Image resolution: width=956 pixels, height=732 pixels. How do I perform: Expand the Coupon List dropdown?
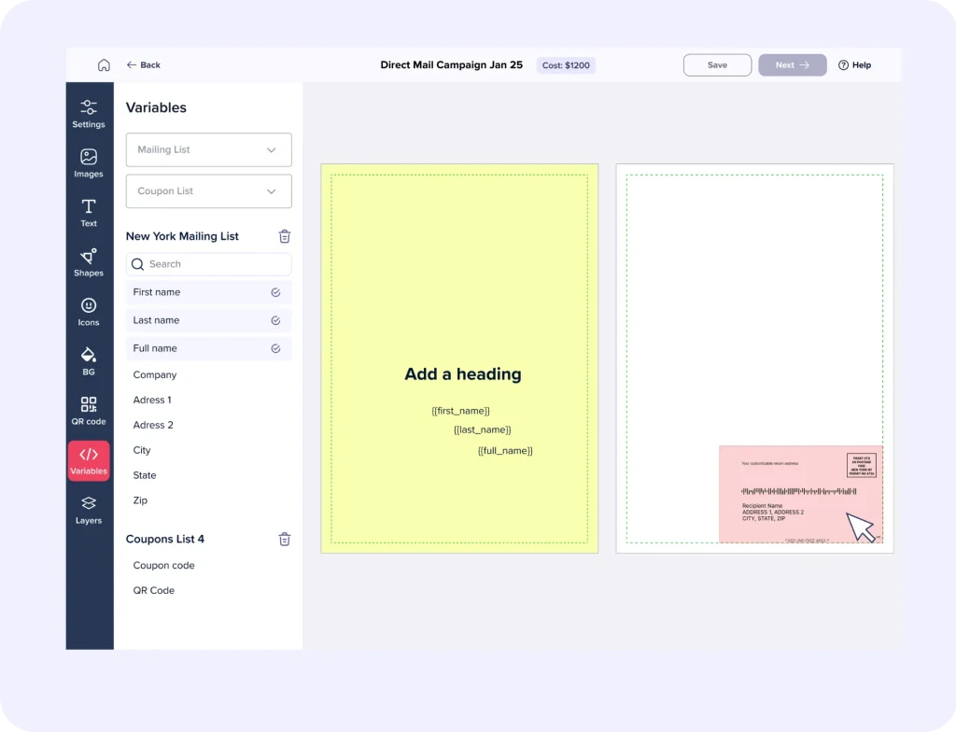(208, 190)
